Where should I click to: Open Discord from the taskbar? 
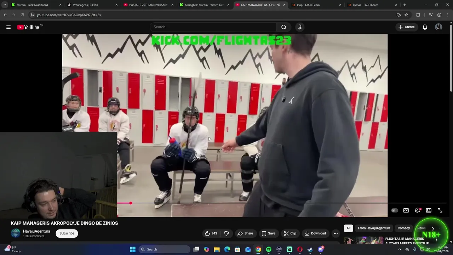pyautogui.click(x=321, y=249)
